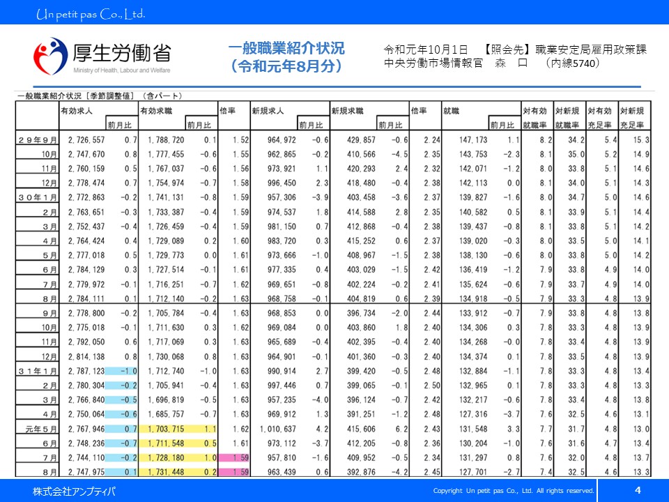The height and width of the screenshot is (502, 669).
Task: Select the "新規求人" column header
Action: pos(268,111)
